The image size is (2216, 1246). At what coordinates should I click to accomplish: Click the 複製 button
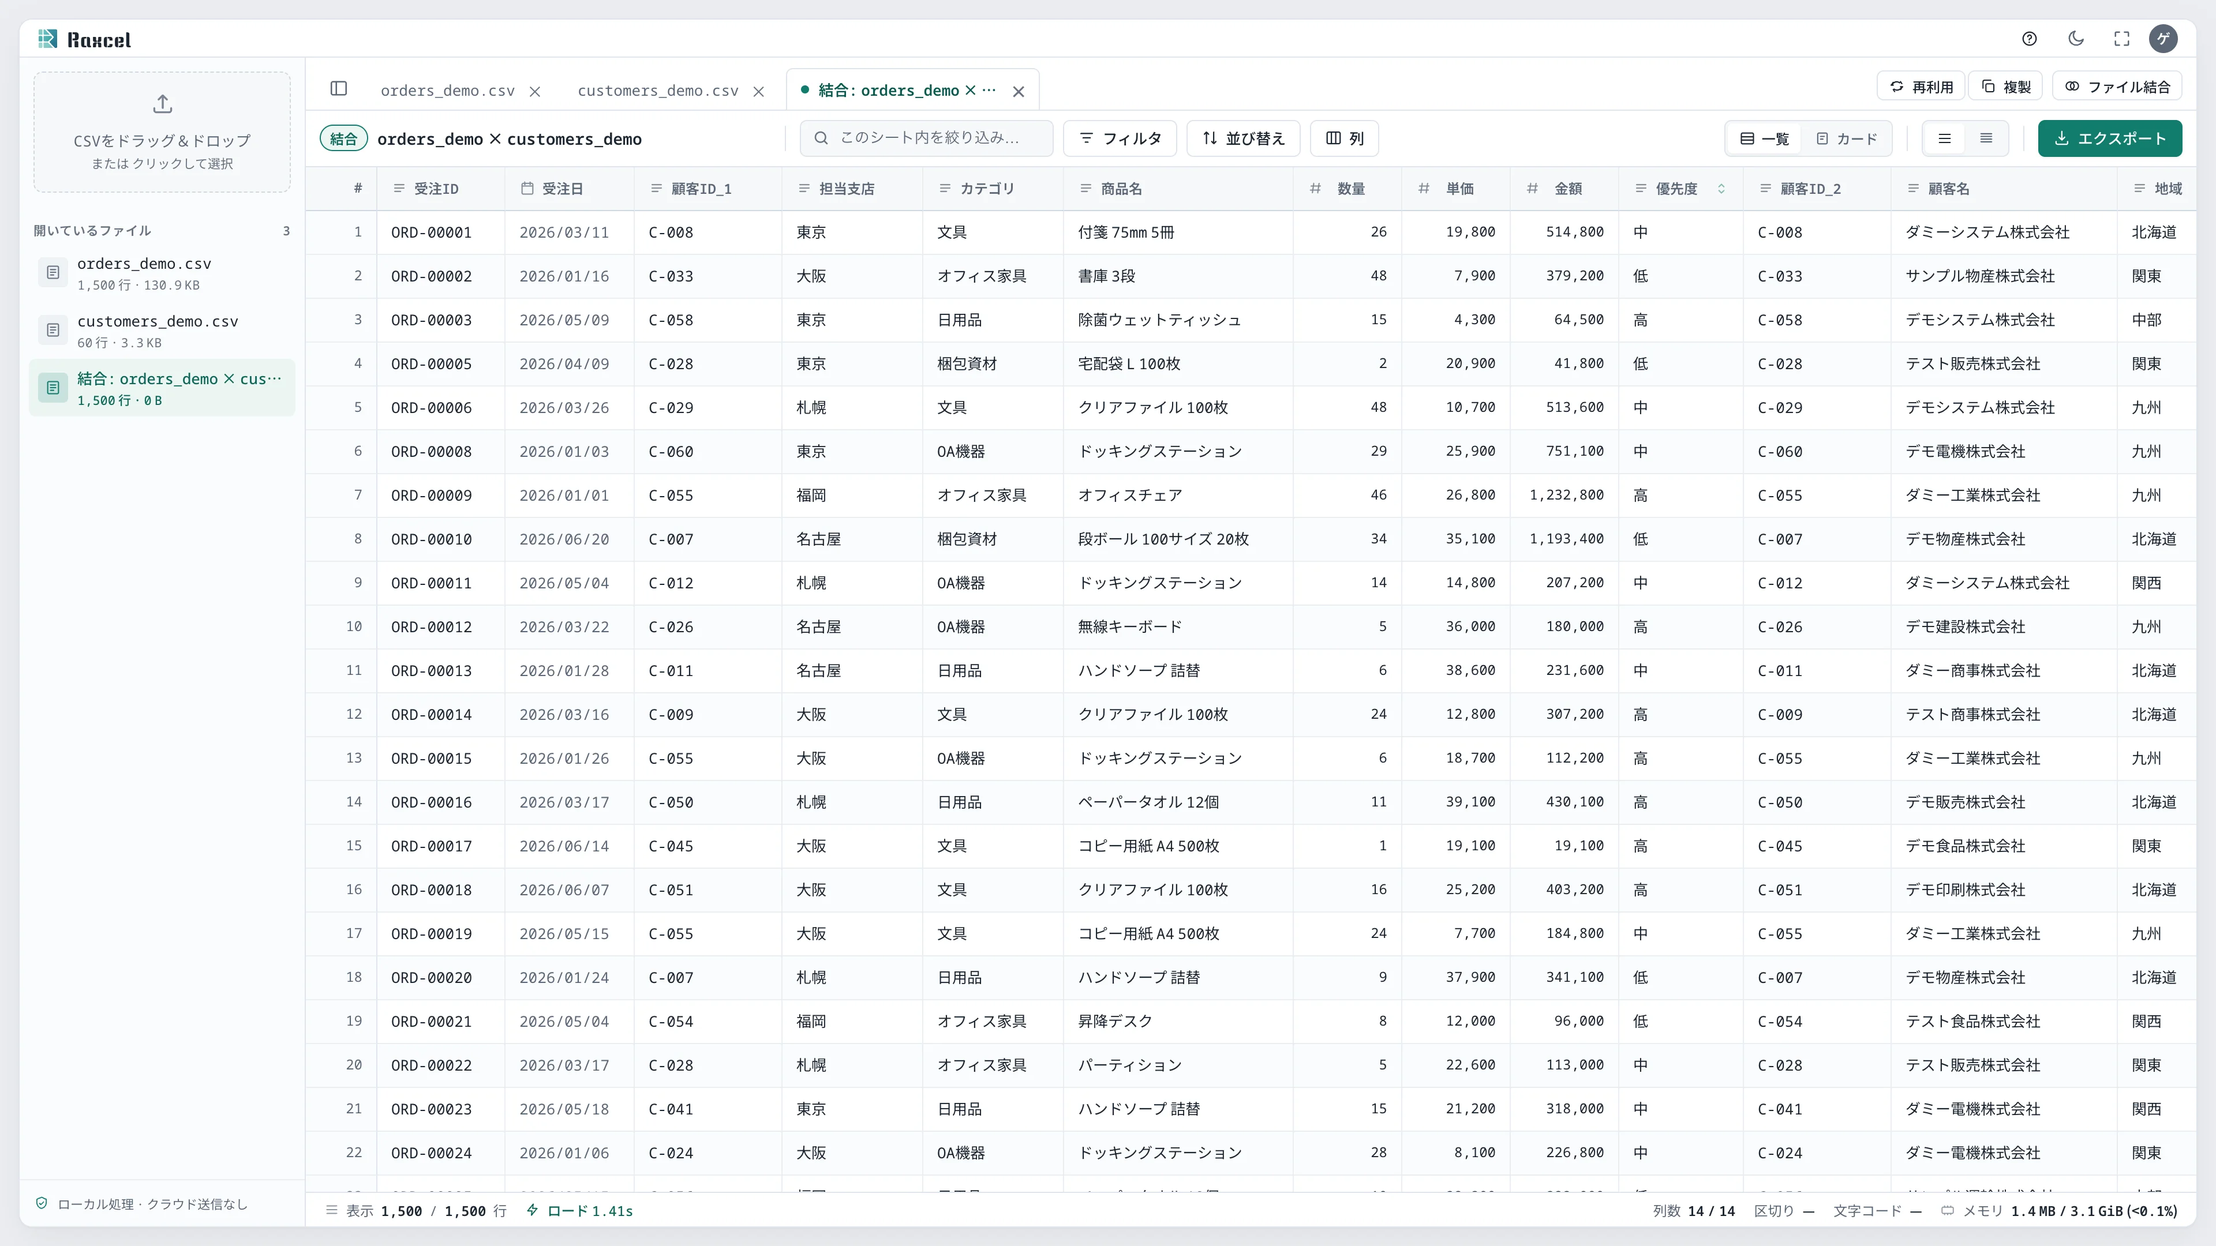2006,87
